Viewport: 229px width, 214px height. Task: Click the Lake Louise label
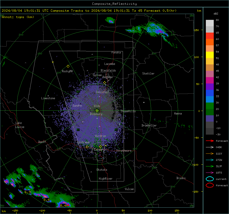[x=20, y=125]
